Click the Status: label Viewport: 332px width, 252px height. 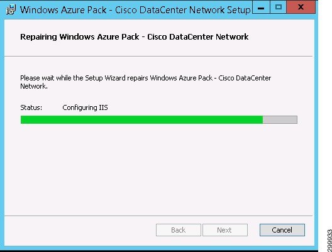pos(31,107)
